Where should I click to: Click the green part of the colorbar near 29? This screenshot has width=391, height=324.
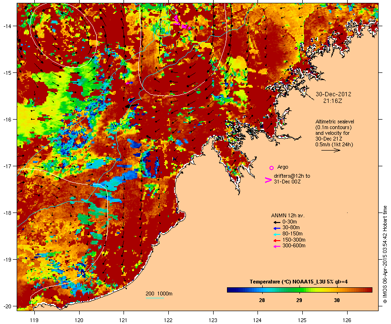[299, 290]
